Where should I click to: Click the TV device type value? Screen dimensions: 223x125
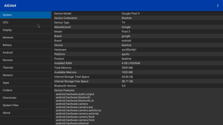point(123,22)
